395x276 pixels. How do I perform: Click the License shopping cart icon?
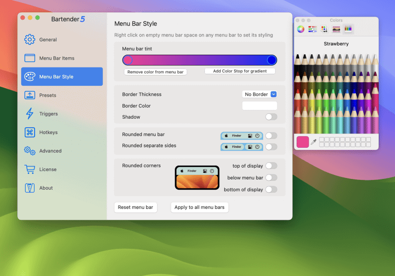click(x=30, y=169)
